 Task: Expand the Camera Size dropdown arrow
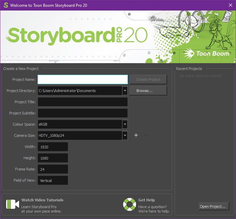point(125,135)
